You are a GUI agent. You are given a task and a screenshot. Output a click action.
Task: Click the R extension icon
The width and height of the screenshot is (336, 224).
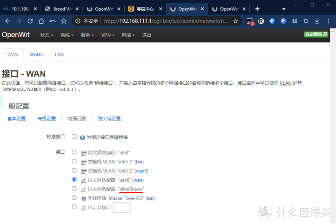click(x=261, y=21)
